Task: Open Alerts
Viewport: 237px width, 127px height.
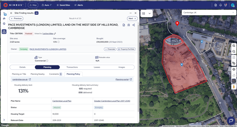Action: pos(79,5)
